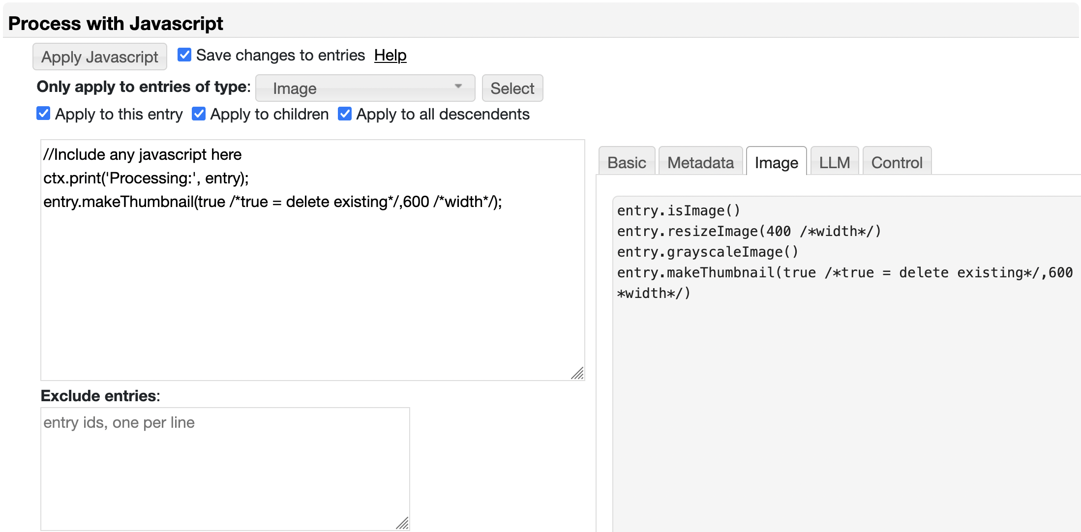Open the Help link
This screenshot has width=1081, height=532.
[390, 55]
